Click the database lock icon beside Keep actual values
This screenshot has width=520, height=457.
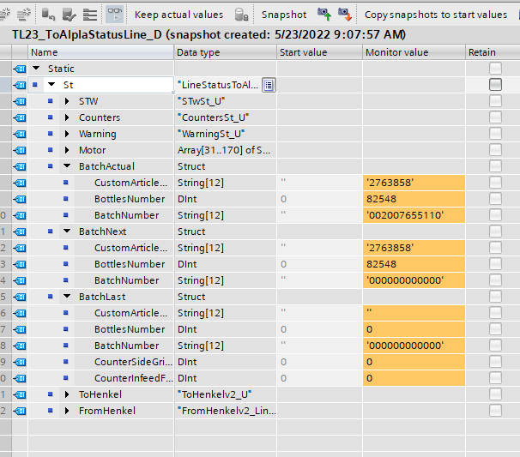tap(241, 15)
